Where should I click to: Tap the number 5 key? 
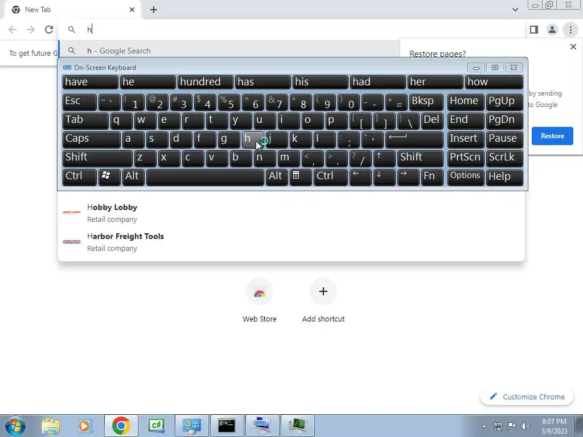click(x=229, y=102)
